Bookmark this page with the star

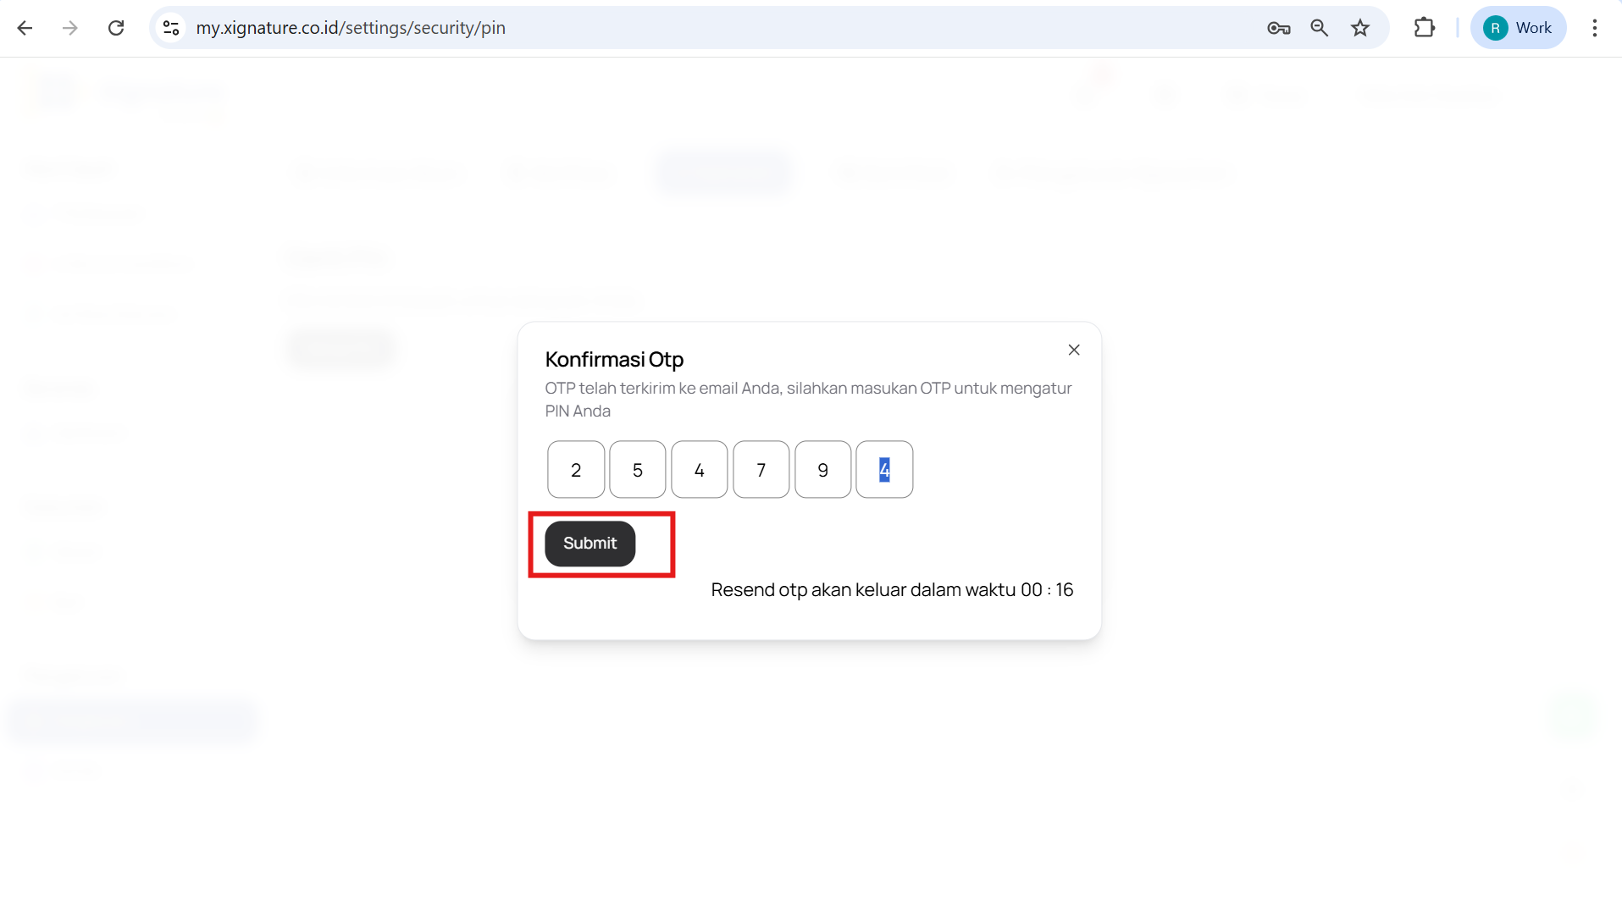pyautogui.click(x=1360, y=28)
